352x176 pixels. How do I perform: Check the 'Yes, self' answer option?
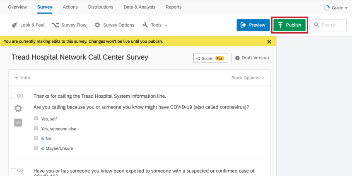click(36, 118)
